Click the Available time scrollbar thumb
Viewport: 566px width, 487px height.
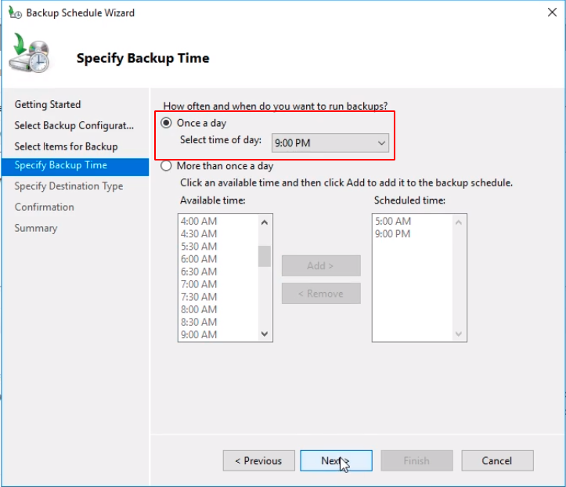coord(265,256)
